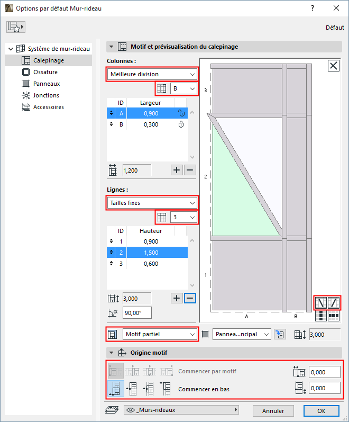Collapse the Système de mur-rideau tree
The height and width of the screenshot is (422, 349).
pos(11,49)
